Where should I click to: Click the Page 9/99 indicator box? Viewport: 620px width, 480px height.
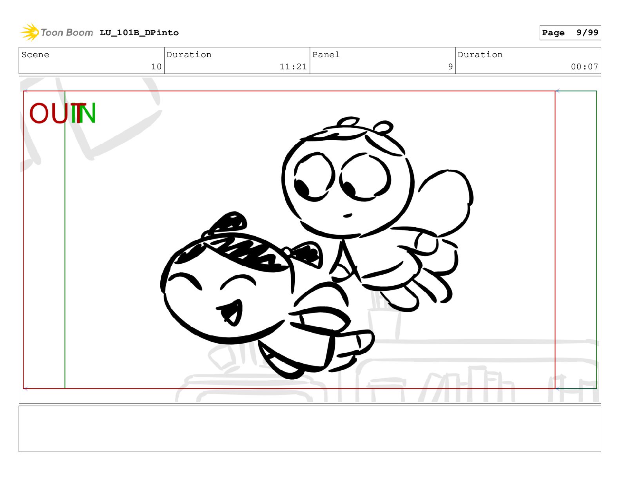(570, 33)
